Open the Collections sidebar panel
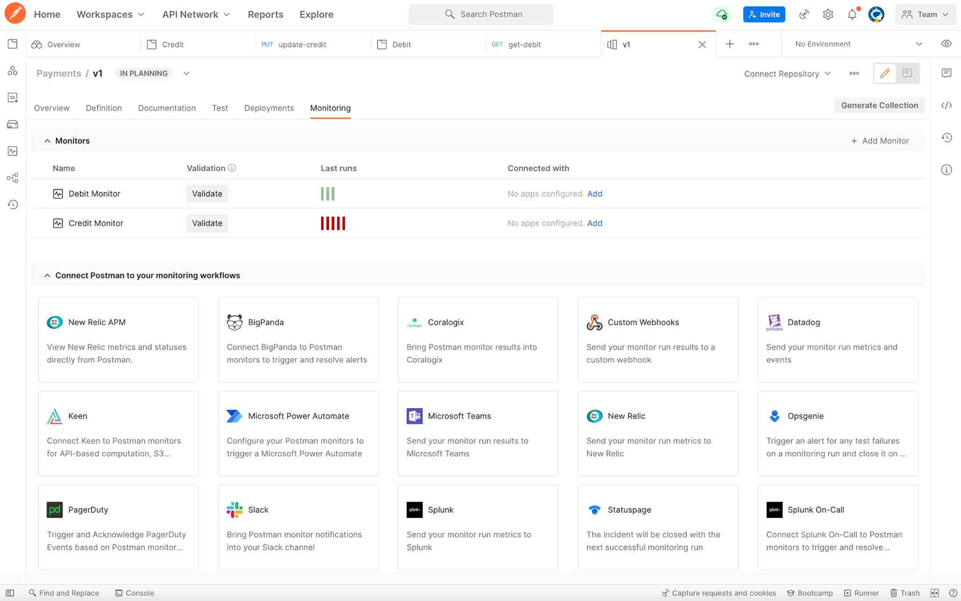 13,44
